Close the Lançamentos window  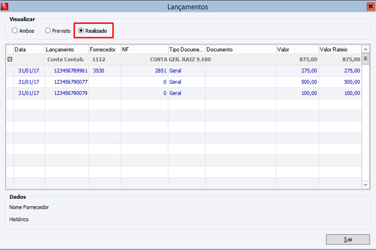371,7
